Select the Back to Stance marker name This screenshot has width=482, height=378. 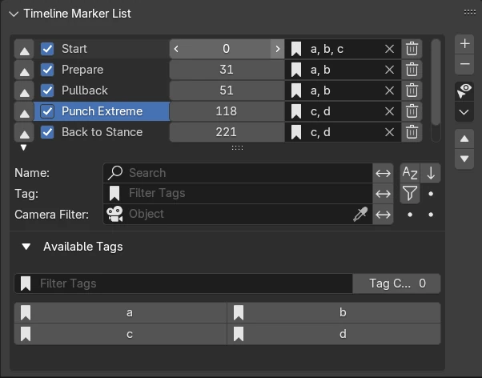tap(102, 132)
